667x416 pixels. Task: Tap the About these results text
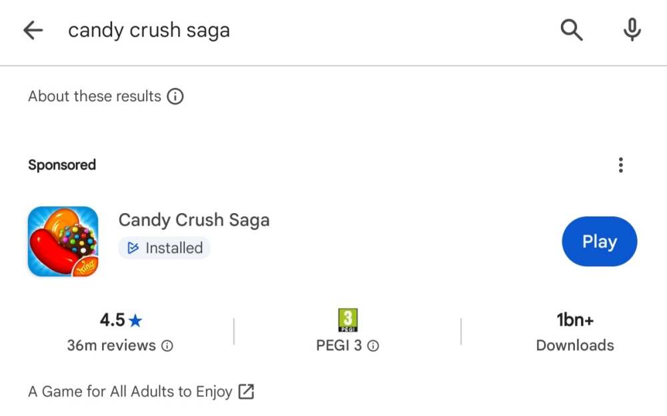pos(95,97)
